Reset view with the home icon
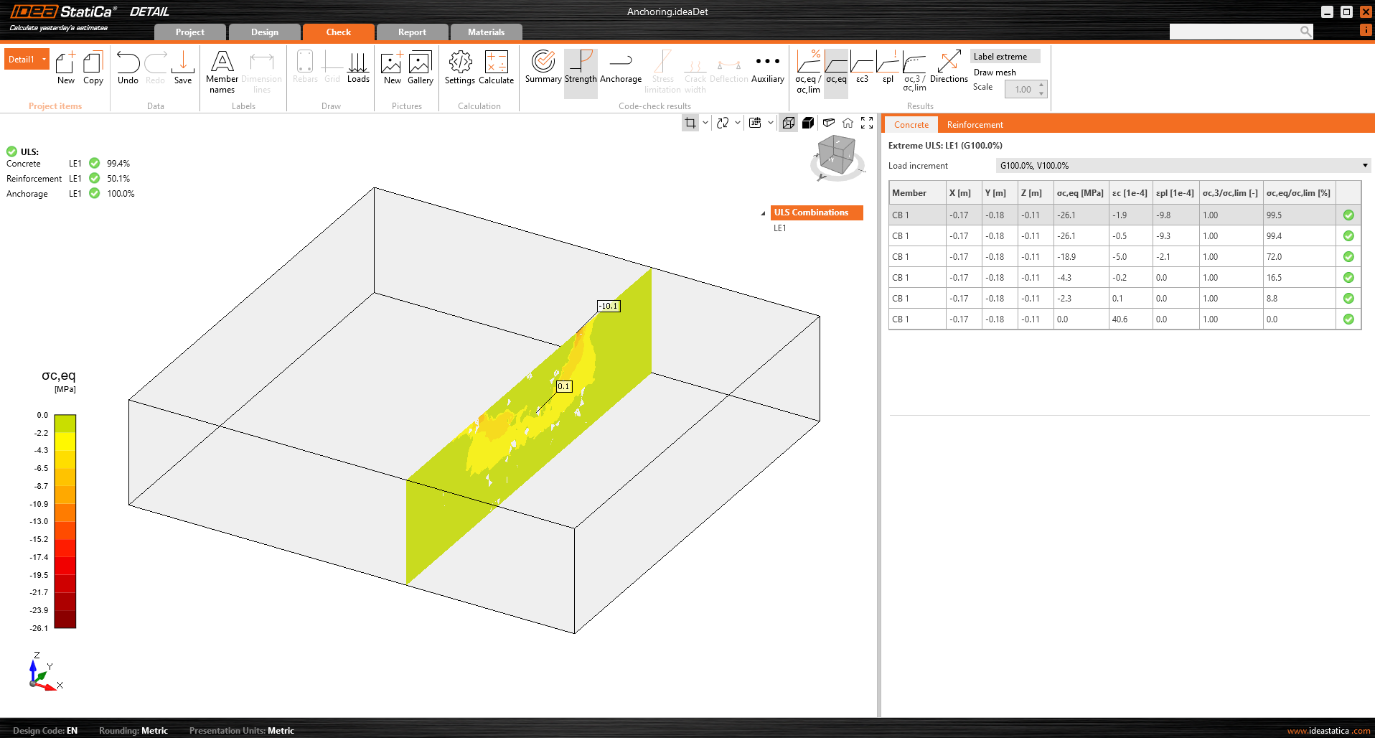1375x738 pixels. coord(848,123)
